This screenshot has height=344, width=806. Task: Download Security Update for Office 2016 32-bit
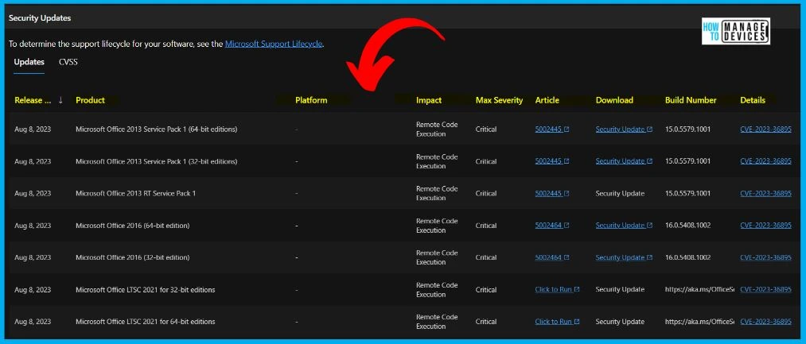(624, 257)
